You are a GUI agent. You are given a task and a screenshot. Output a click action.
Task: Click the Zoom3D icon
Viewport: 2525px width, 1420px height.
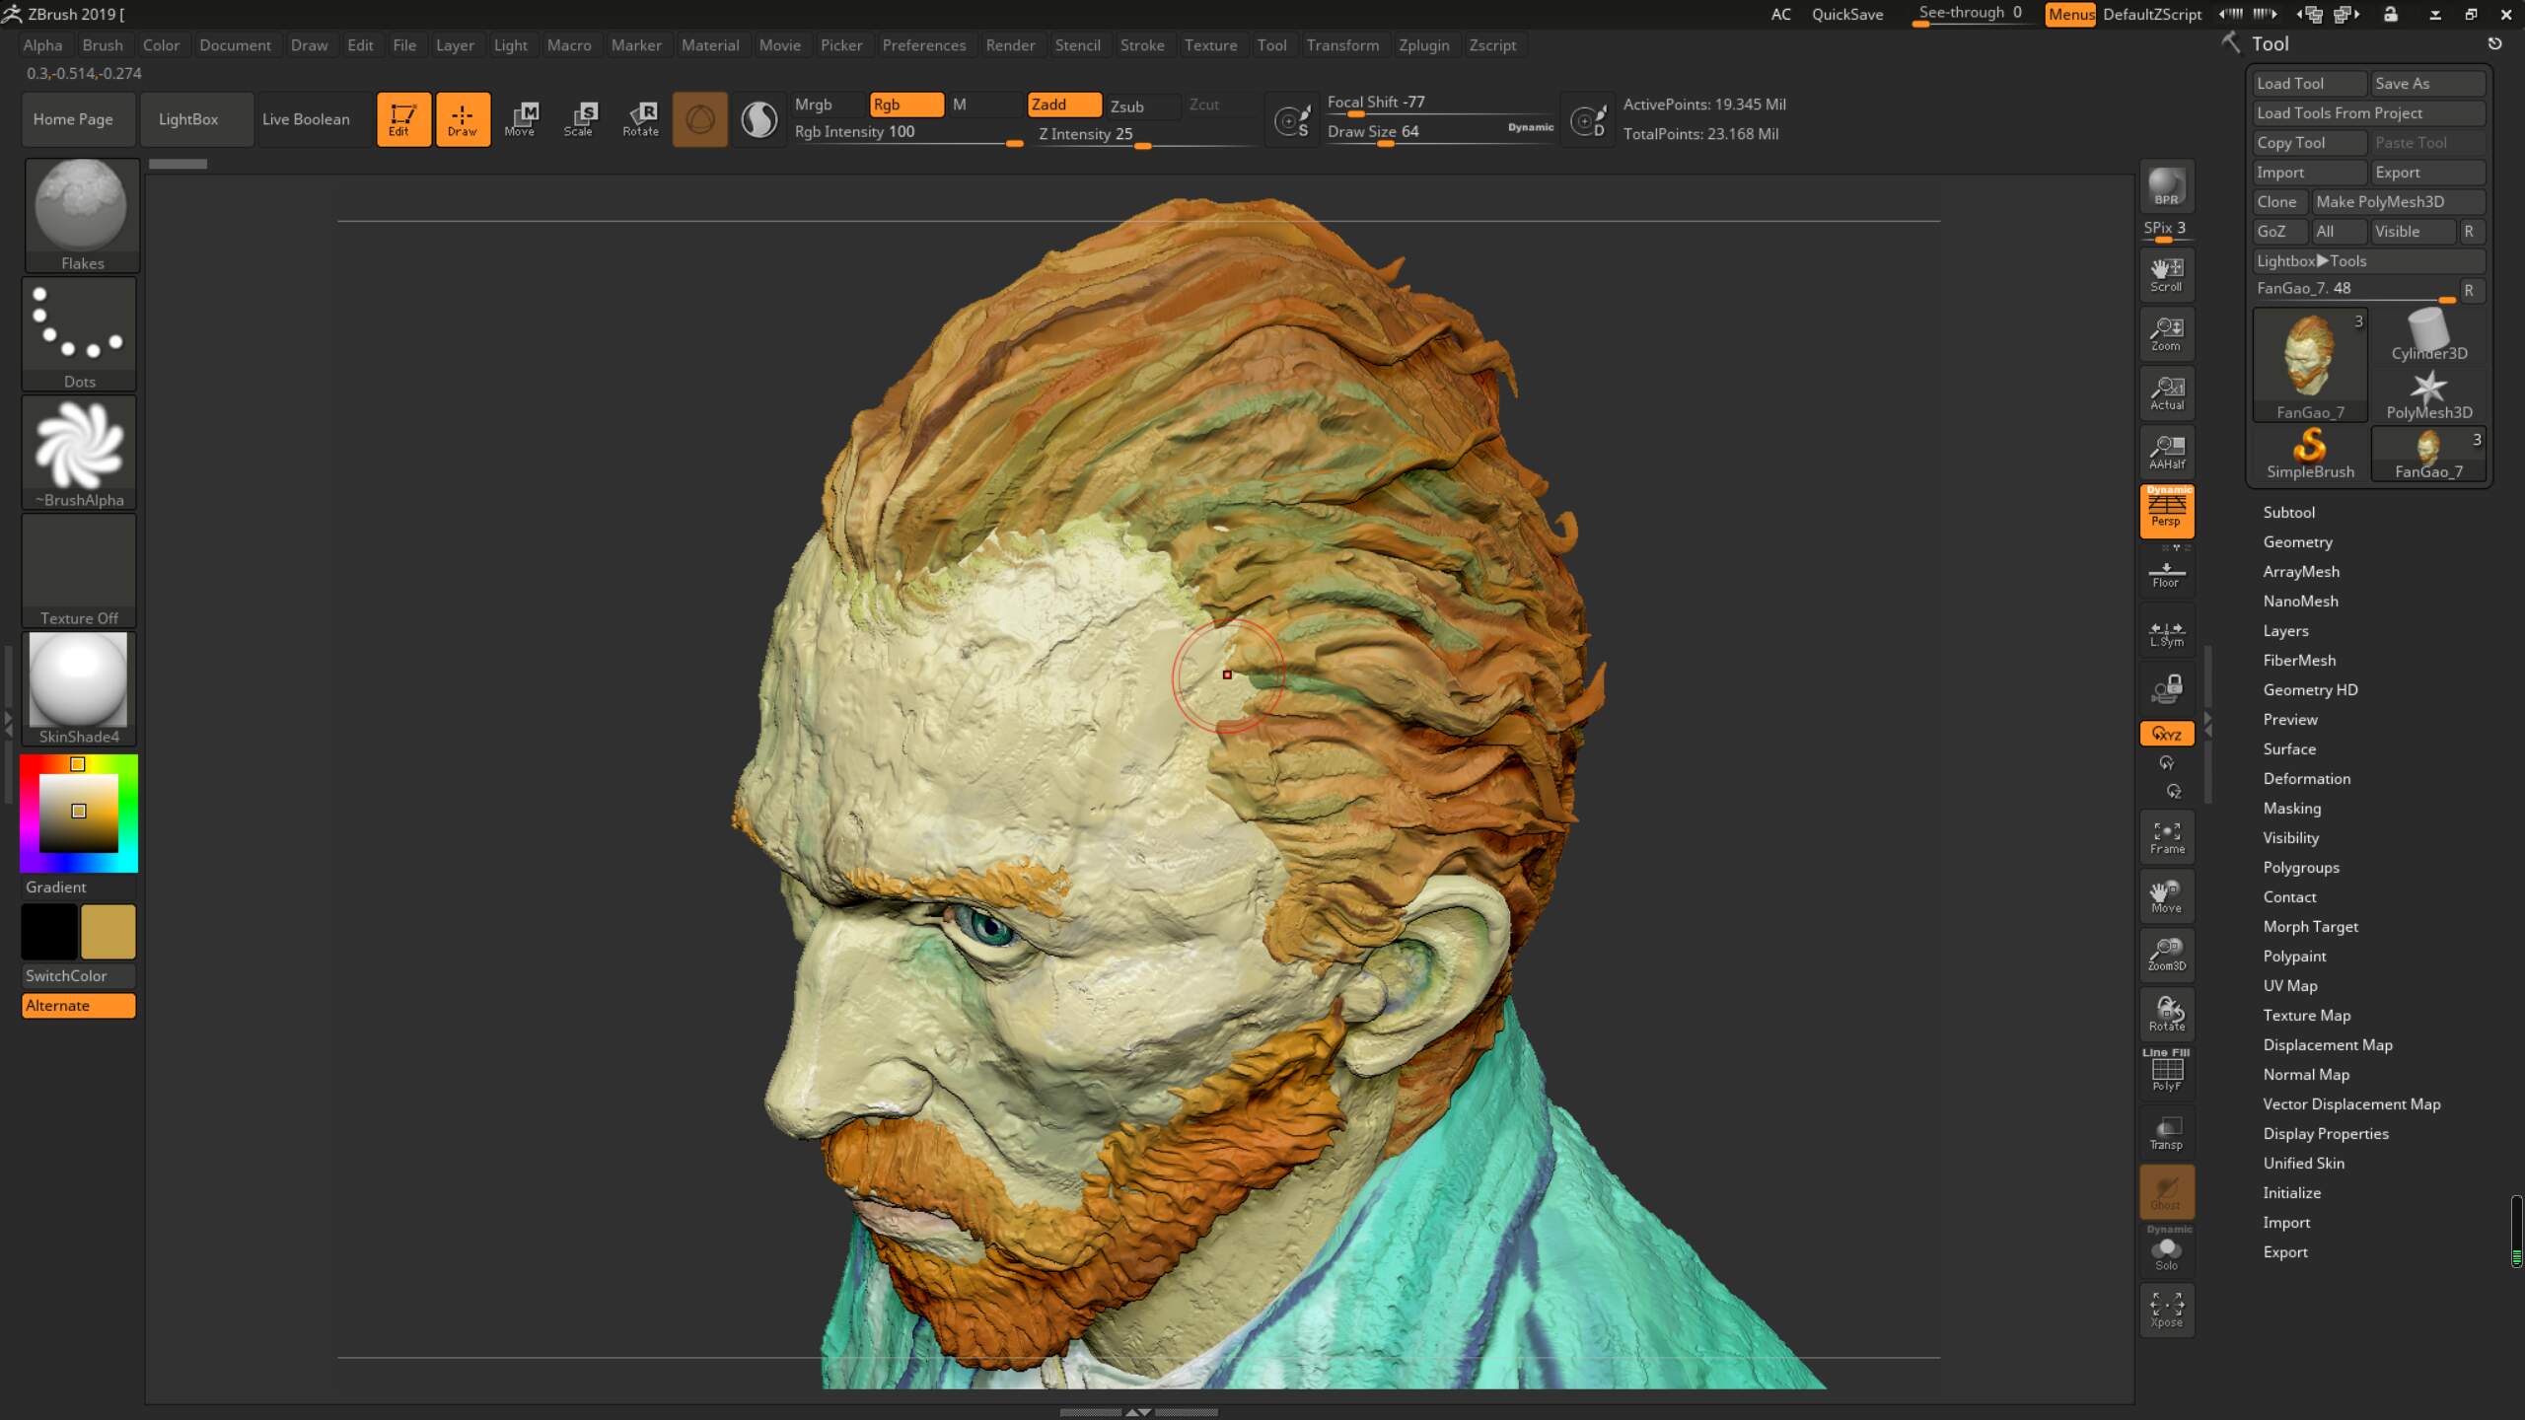pos(2167,955)
